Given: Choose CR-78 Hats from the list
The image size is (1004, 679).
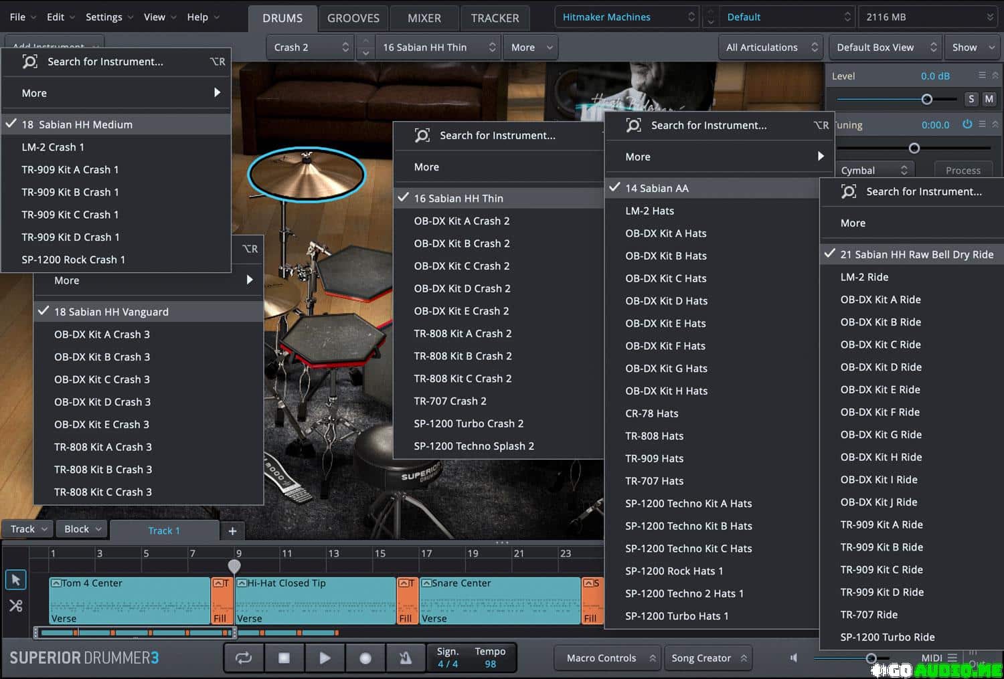Looking at the screenshot, I should (x=712, y=413).
